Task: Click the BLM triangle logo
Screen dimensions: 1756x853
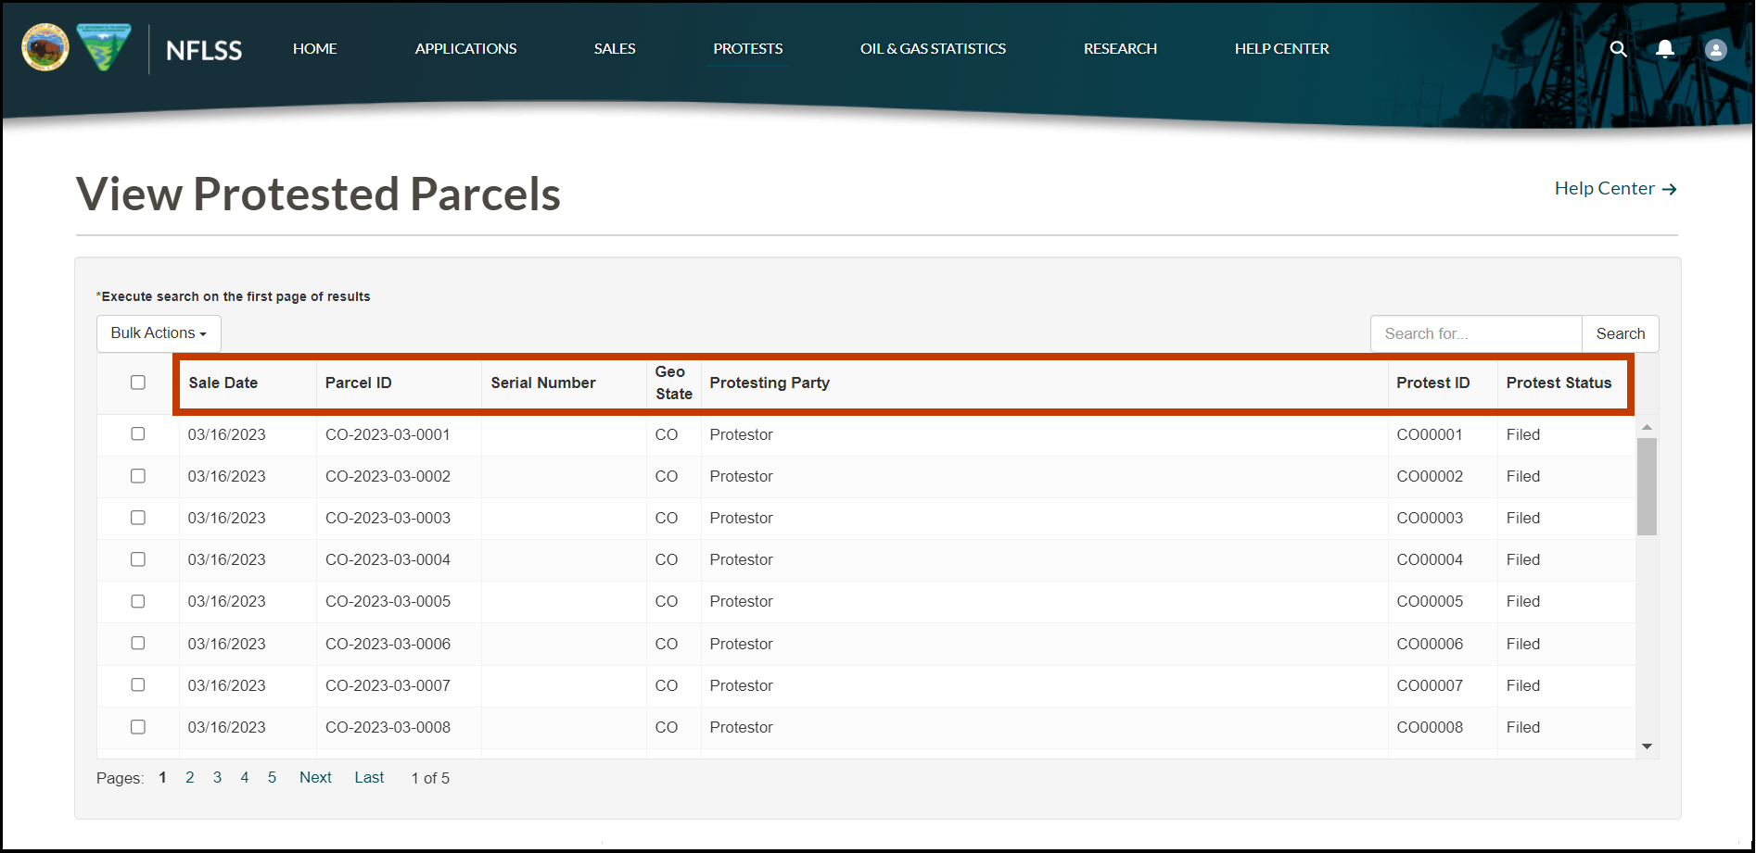Action: [104, 47]
